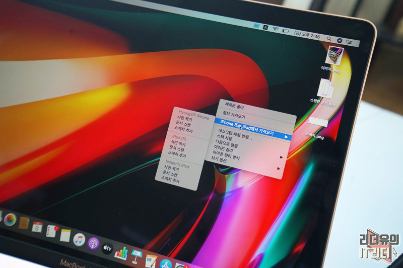This screenshot has height=268, width=403.
Task: Open the input source 'A' menu
Action: click(x=265, y=27)
